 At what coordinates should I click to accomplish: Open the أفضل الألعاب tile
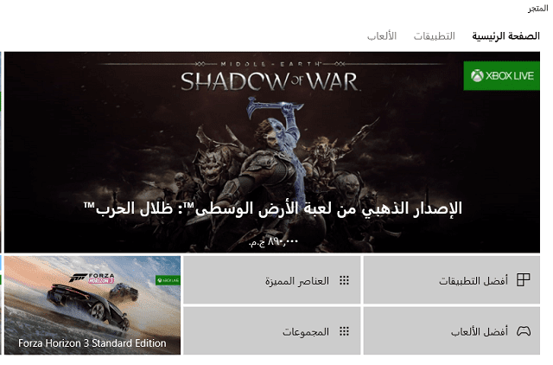point(451,330)
